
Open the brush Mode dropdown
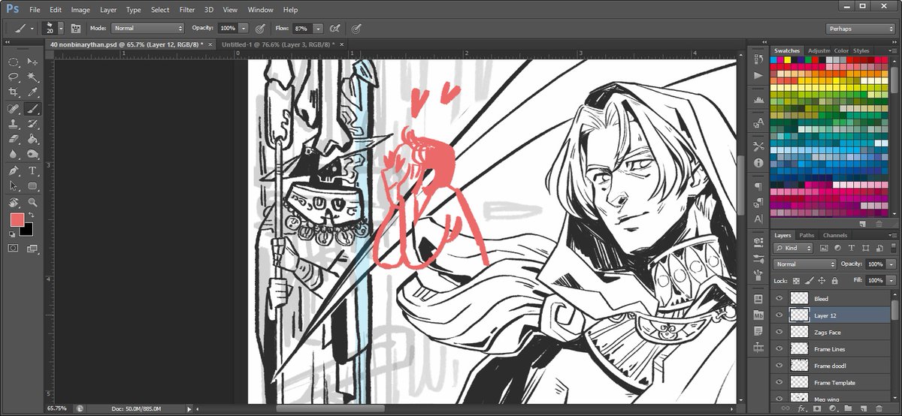coord(147,28)
